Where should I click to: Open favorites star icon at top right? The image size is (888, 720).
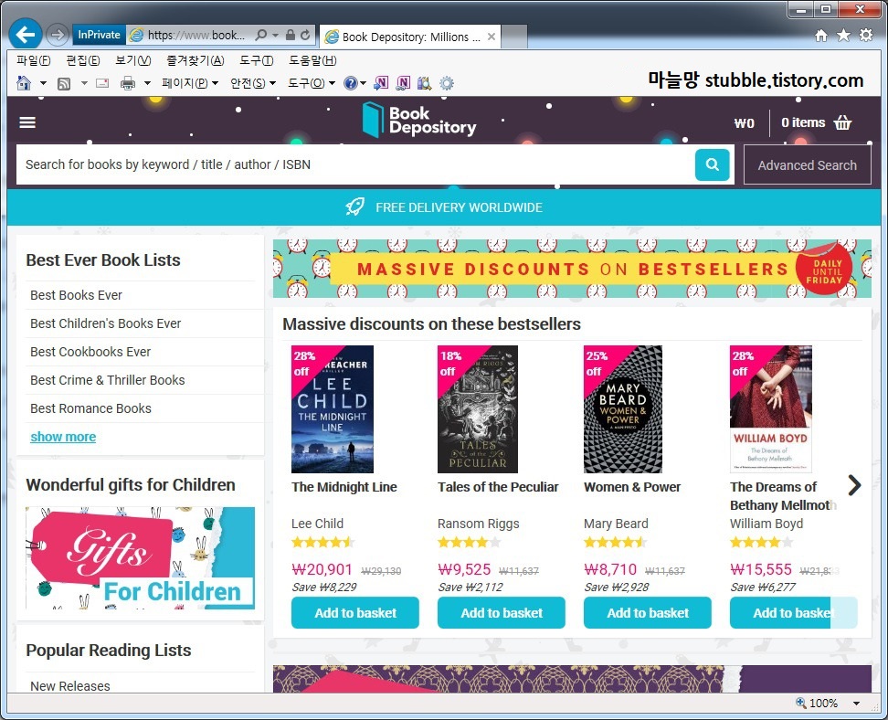pyautogui.click(x=843, y=35)
